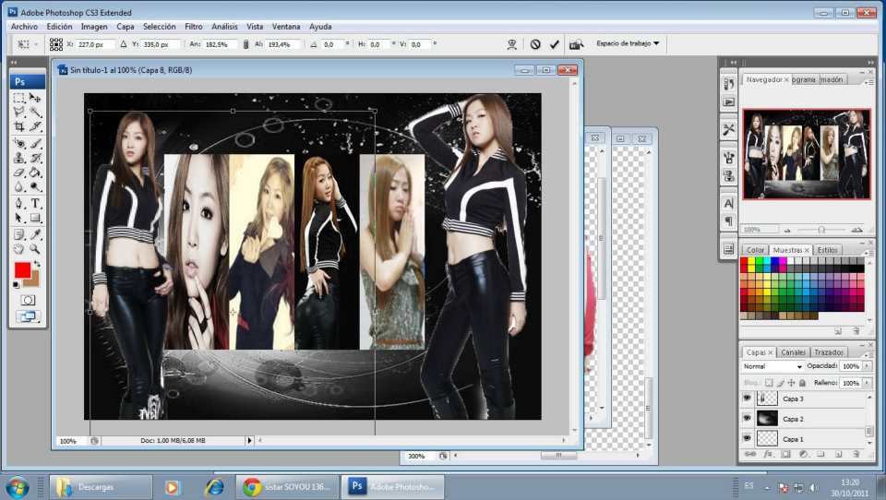The image size is (886, 500).
Task: Change the screen mode button
Action: coord(27,317)
